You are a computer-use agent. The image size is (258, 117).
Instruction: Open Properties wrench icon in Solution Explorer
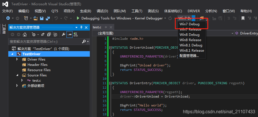[x=63, y=34]
